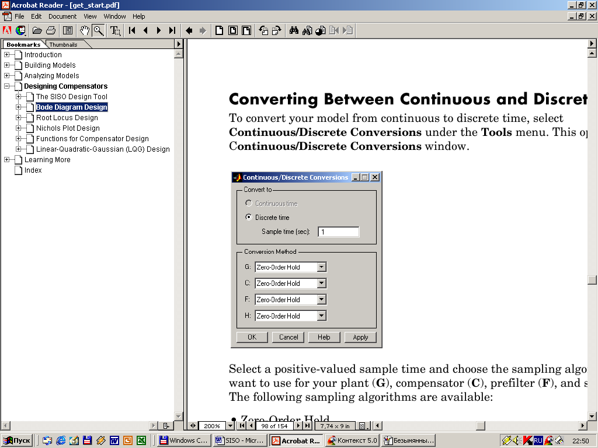Image resolution: width=598 pixels, height=448 pixels.
Task: Open the View menu
Action: 90,16
